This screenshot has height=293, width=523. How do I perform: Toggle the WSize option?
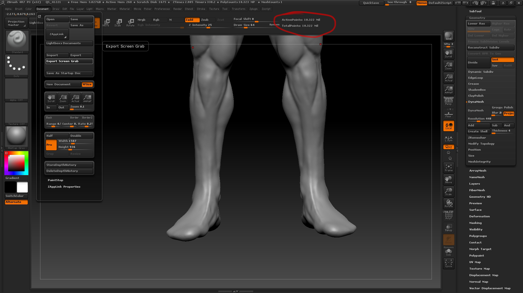click(x=87, y=84)
